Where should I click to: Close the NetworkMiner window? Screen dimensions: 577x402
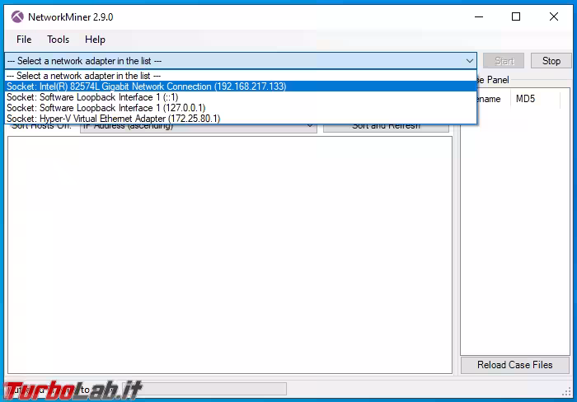553,17
